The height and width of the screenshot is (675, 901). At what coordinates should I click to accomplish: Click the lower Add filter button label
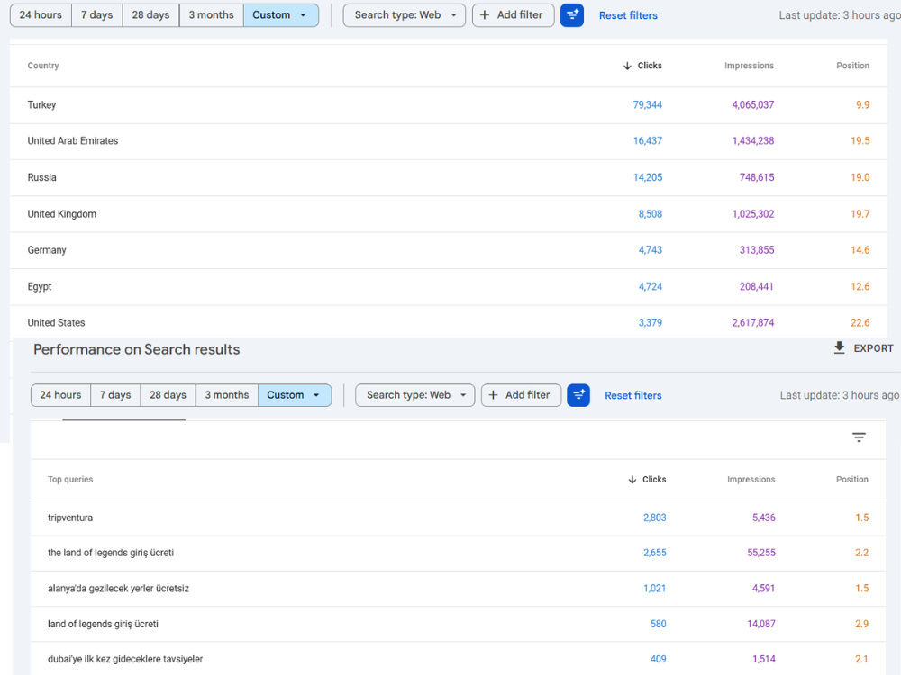pyautogui.click(x=527, y=395)
